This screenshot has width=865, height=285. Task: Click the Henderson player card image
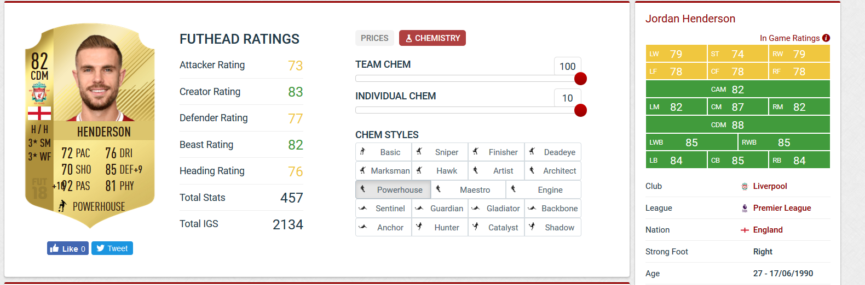click(90, 126)
